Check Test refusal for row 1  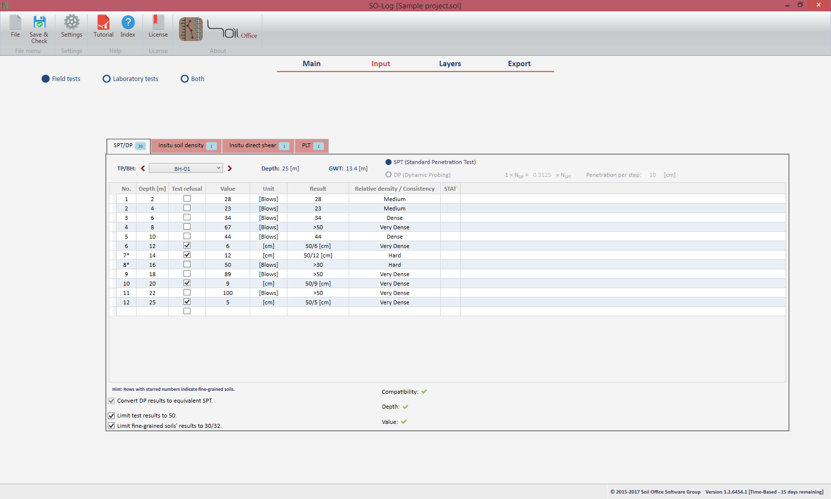tap(187, 199)
